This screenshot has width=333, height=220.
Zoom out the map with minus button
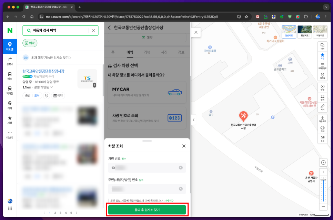[x=323, y=207]
